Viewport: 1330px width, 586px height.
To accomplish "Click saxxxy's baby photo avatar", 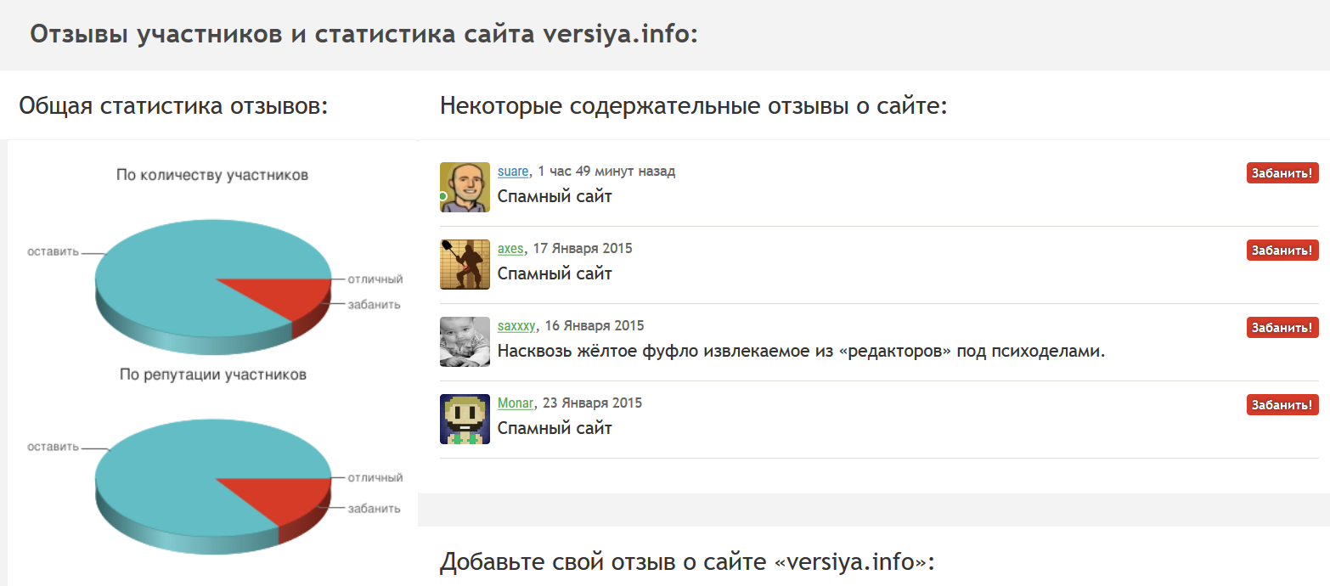I will point(465,342).
